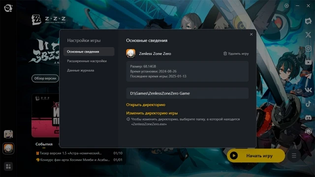Screen dimensions: 315x177
Task: Select the Основные сведения tab
Action: (x=89, y=52)
